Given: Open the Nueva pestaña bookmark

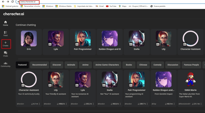Looking at the screenshot, I should (x=158, y=6).
